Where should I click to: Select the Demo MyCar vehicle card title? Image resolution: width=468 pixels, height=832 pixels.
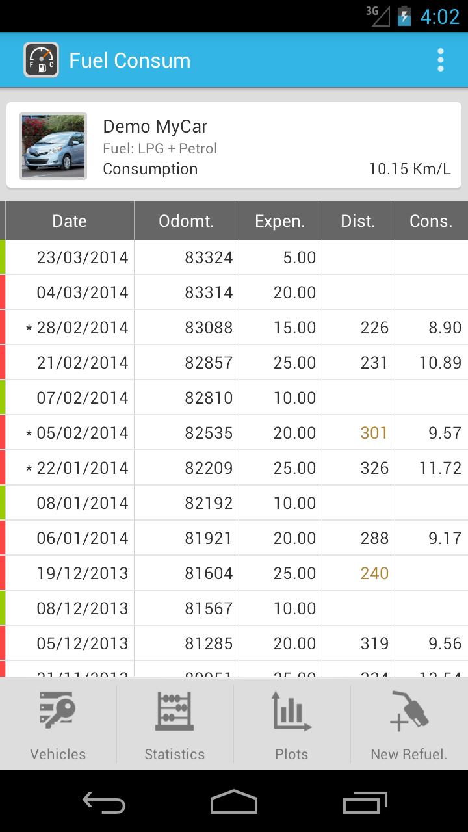155,126
